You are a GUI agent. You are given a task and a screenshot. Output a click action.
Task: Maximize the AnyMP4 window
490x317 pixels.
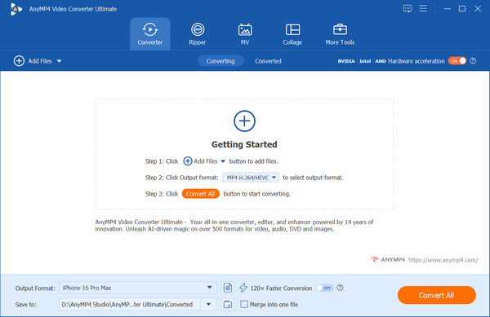(462, 9)
